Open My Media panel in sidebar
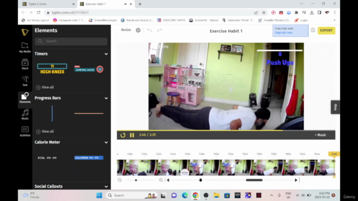This screenshot has width=358, height=201. pyautogui.click(x=25, y=47)
